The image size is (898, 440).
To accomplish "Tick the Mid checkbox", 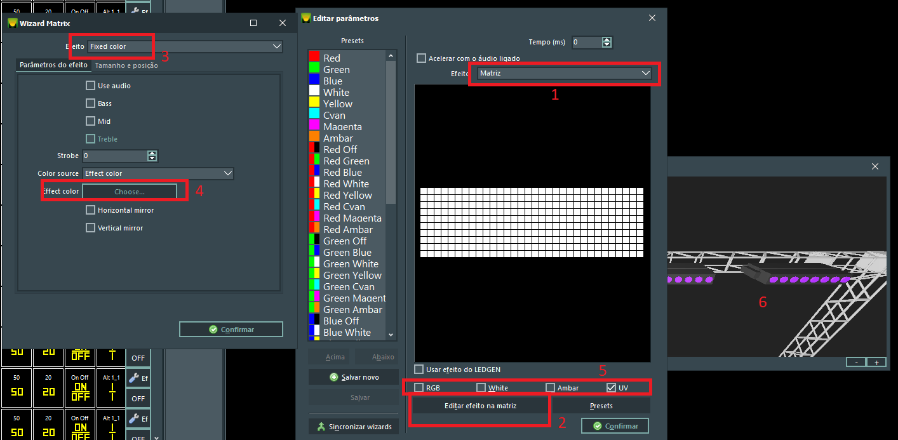I will (90, 121).
